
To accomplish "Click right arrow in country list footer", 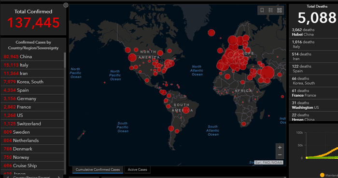I will pyautogui.click(x=59, y=177).
